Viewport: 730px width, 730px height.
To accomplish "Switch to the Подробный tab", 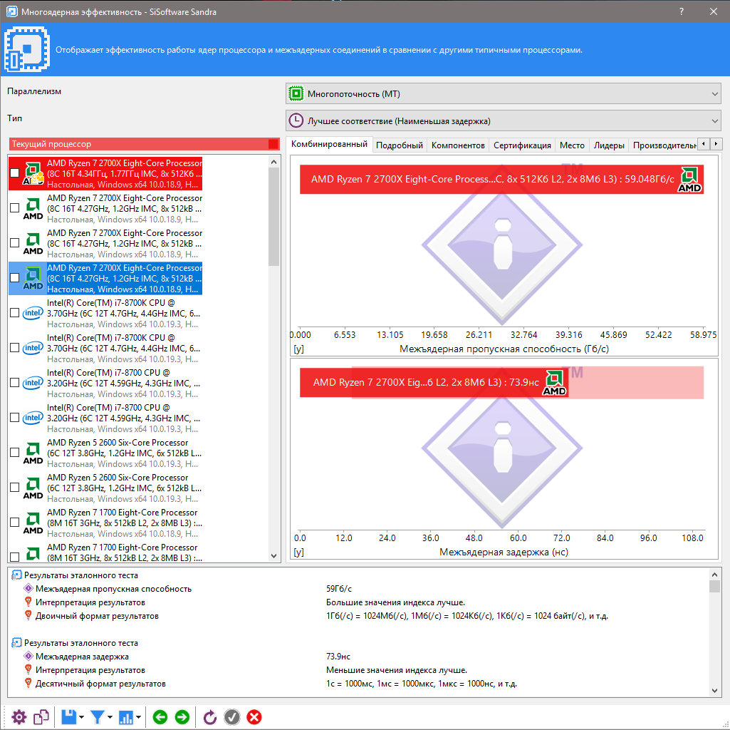I will 400,145.
